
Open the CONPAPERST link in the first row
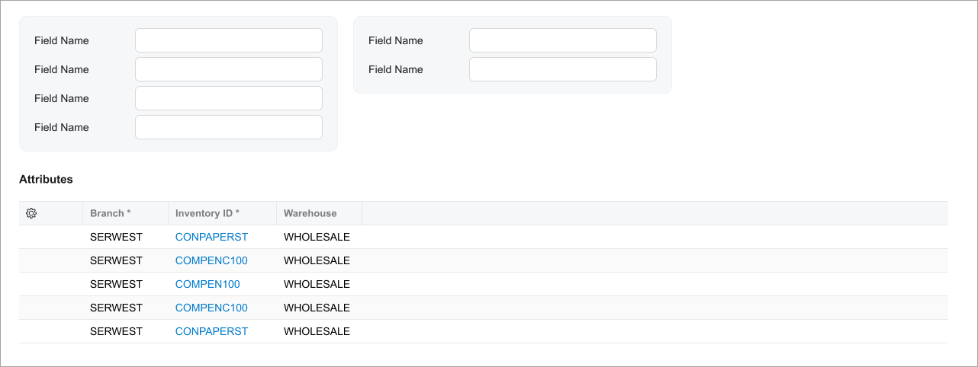tap(211, 237)
